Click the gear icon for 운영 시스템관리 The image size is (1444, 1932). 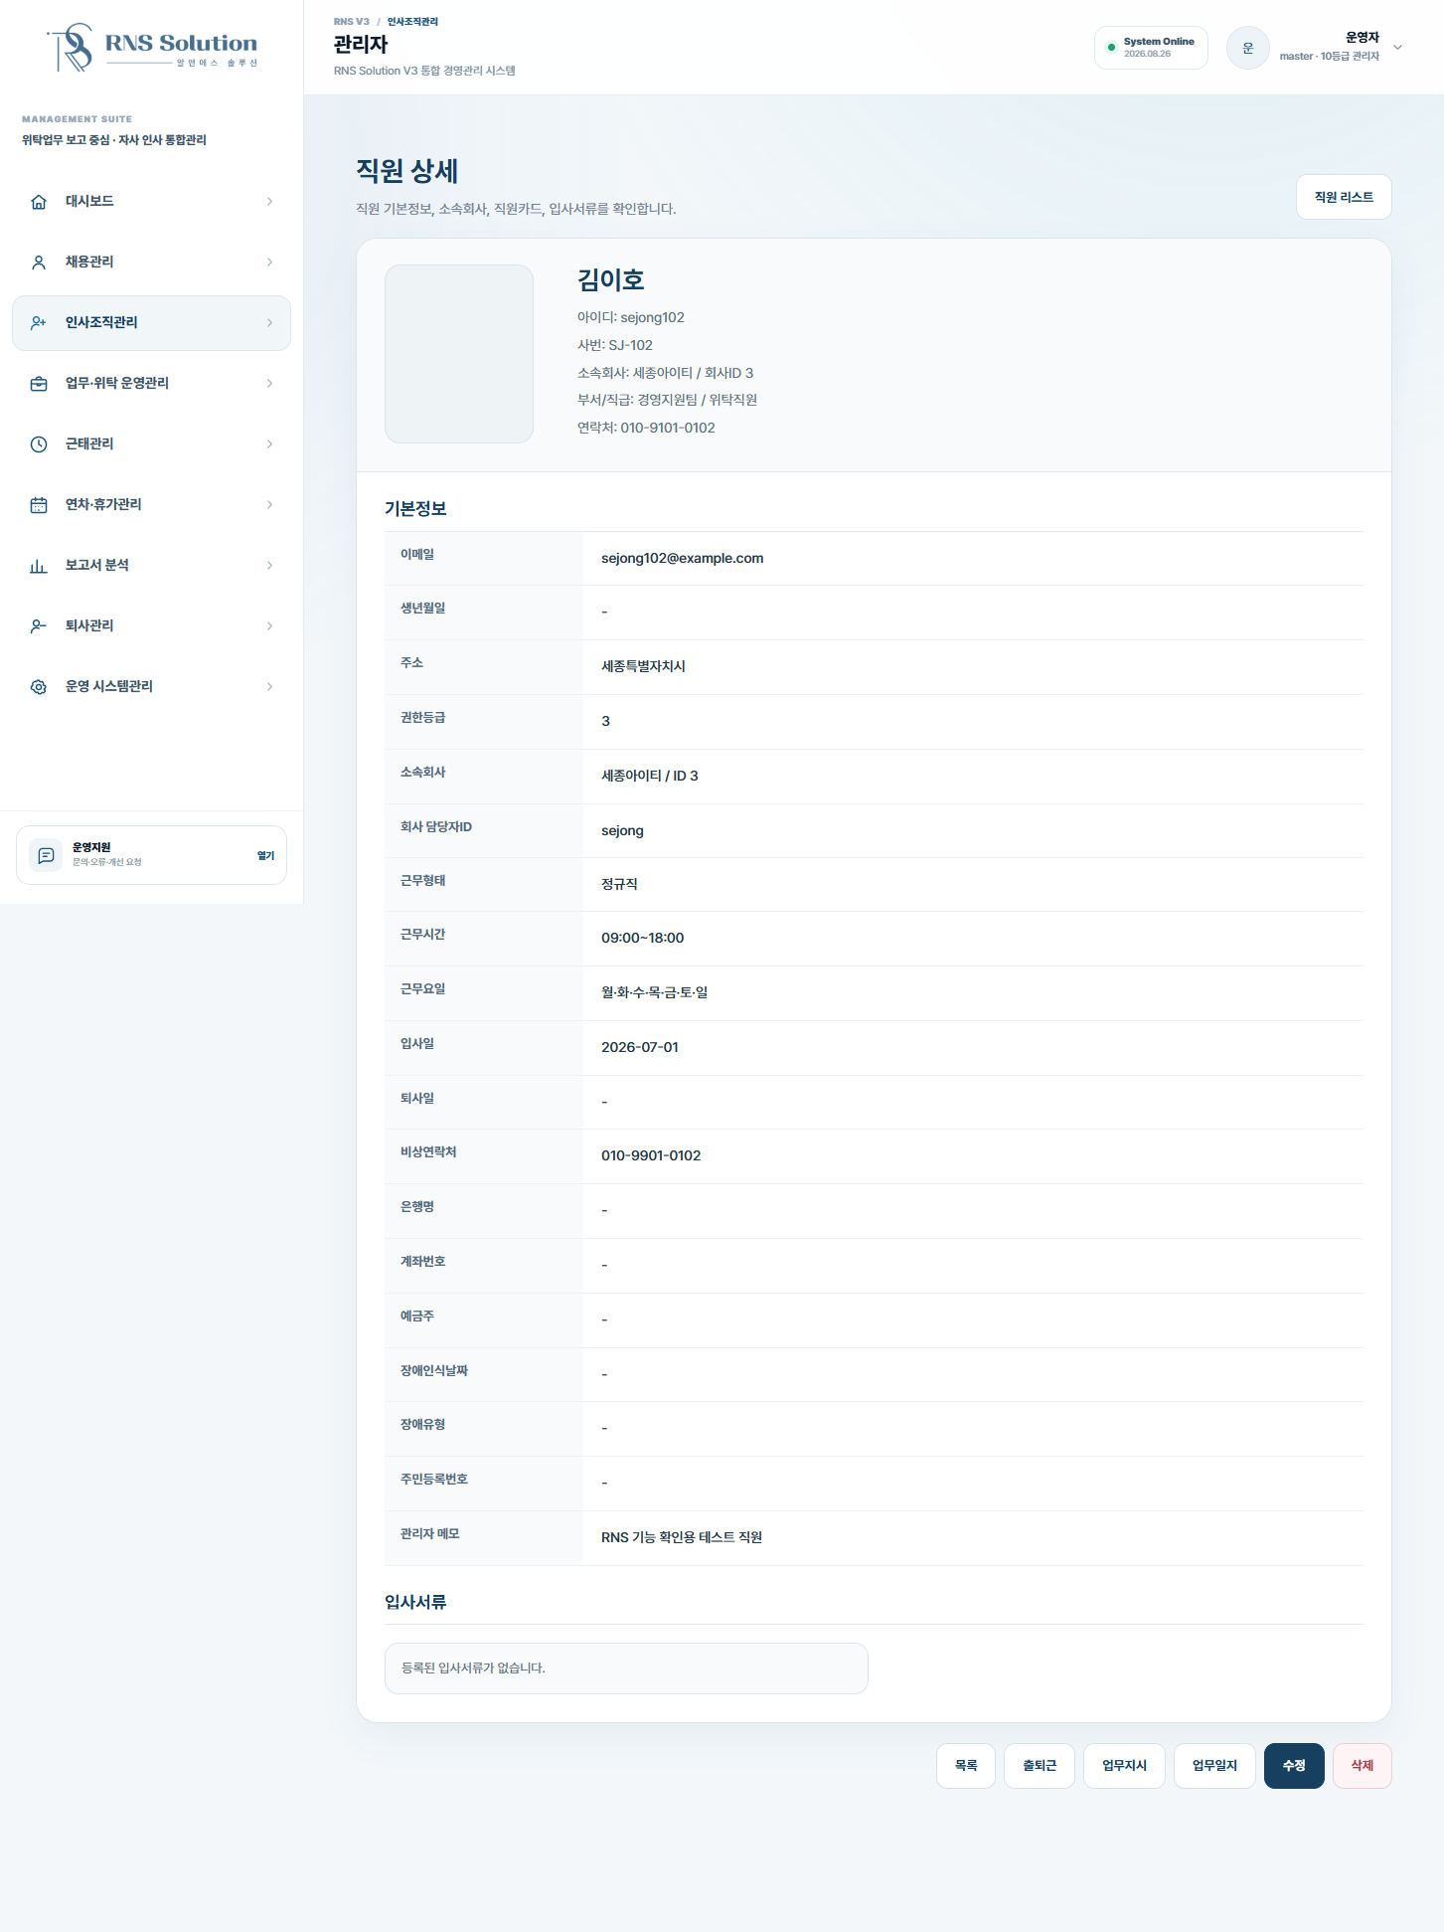[39, 687]
